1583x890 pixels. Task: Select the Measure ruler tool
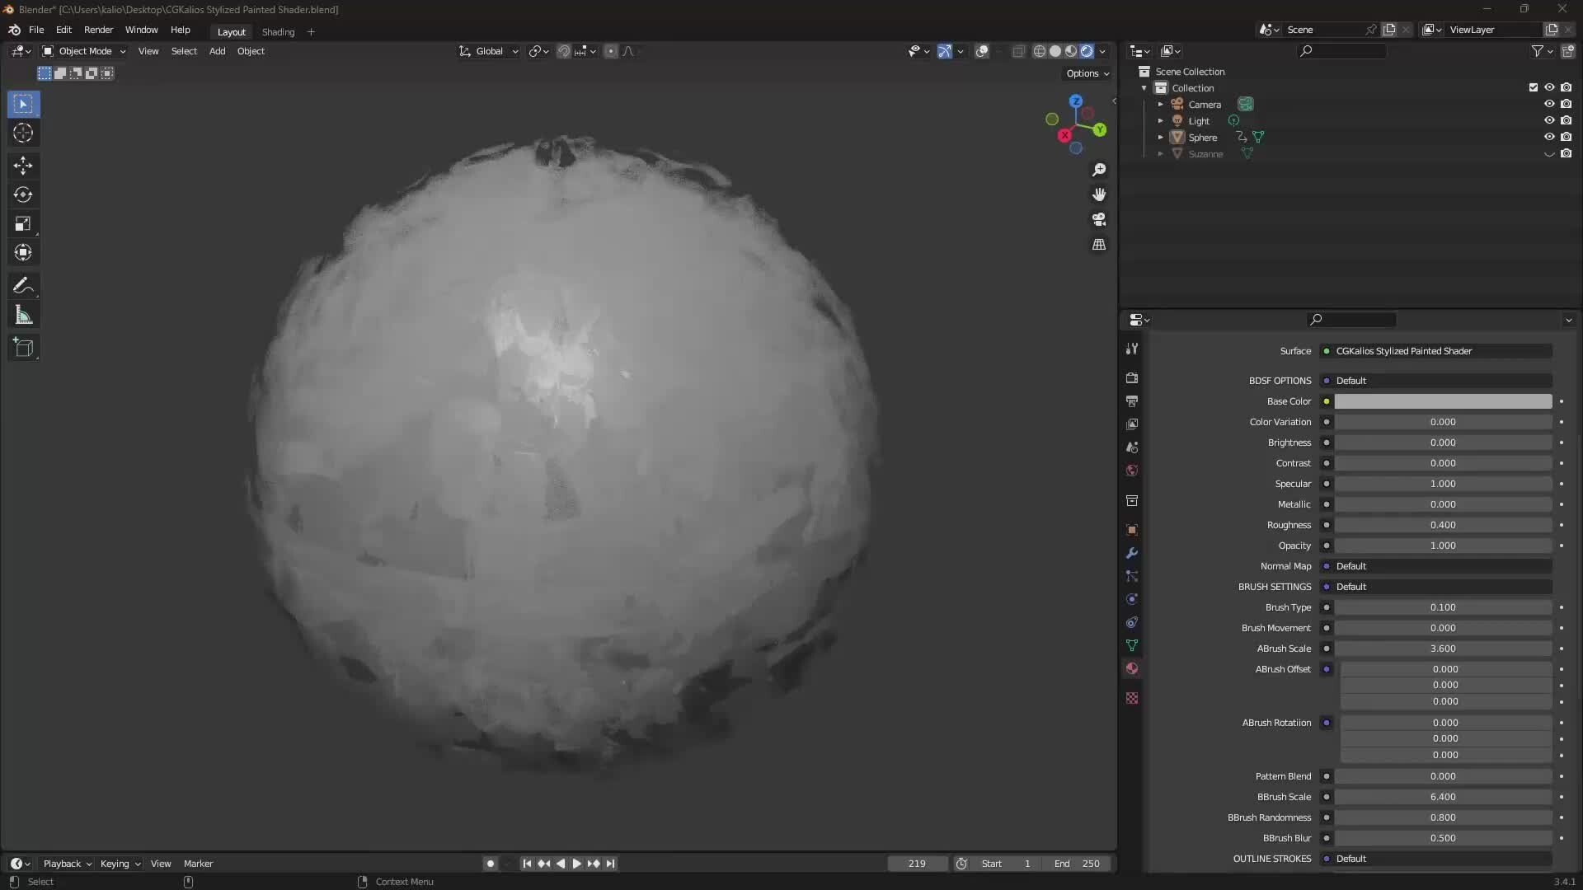click(23, 316)
